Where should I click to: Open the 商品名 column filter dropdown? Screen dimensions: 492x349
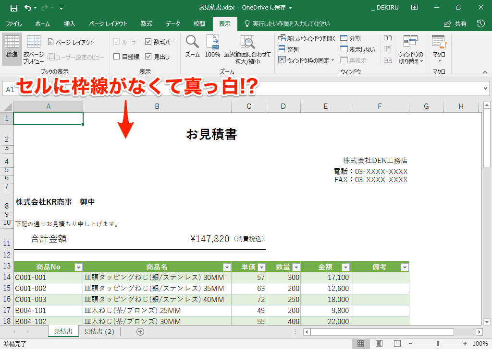point(227,267)
